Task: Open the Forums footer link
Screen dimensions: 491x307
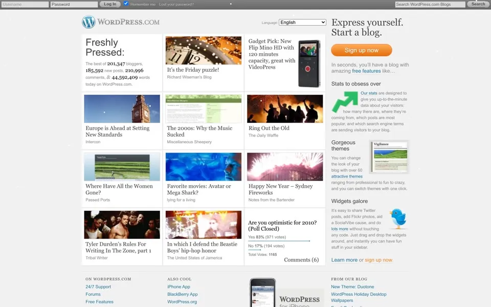Action: click(x=93, y=294)
